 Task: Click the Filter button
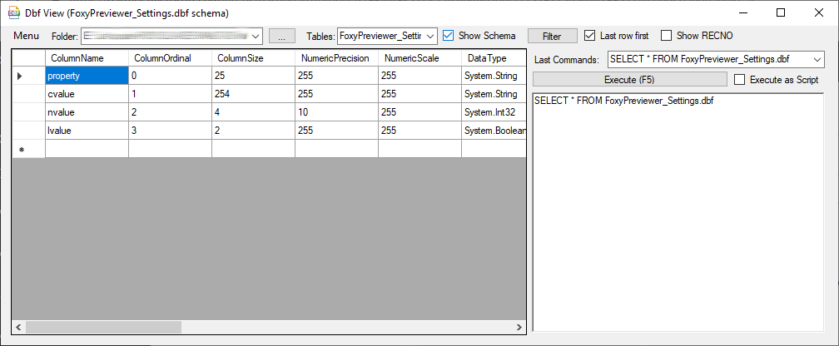[552, 37]
